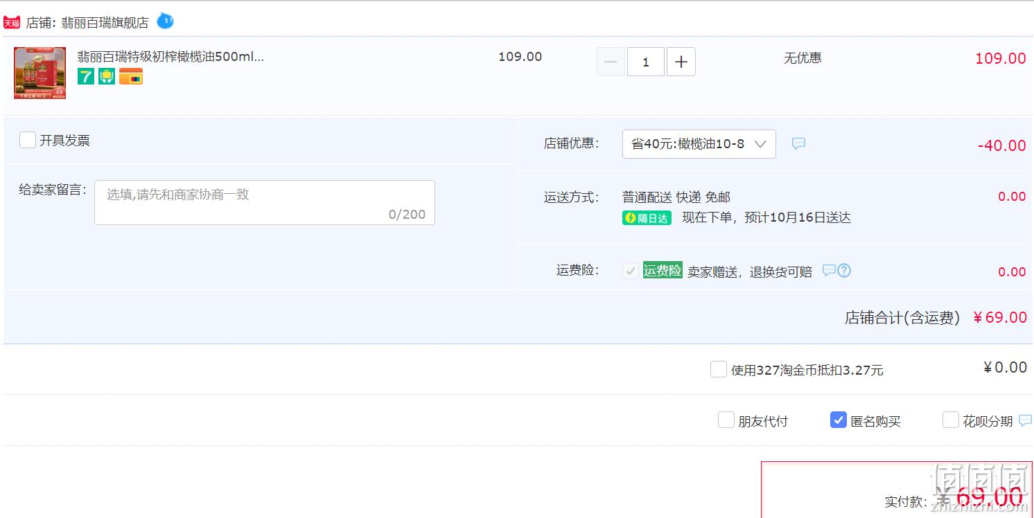This screenshot has height=518, width=1034.
Task: Click the 无优惠 discount text in product row
Action: point(803,58)
